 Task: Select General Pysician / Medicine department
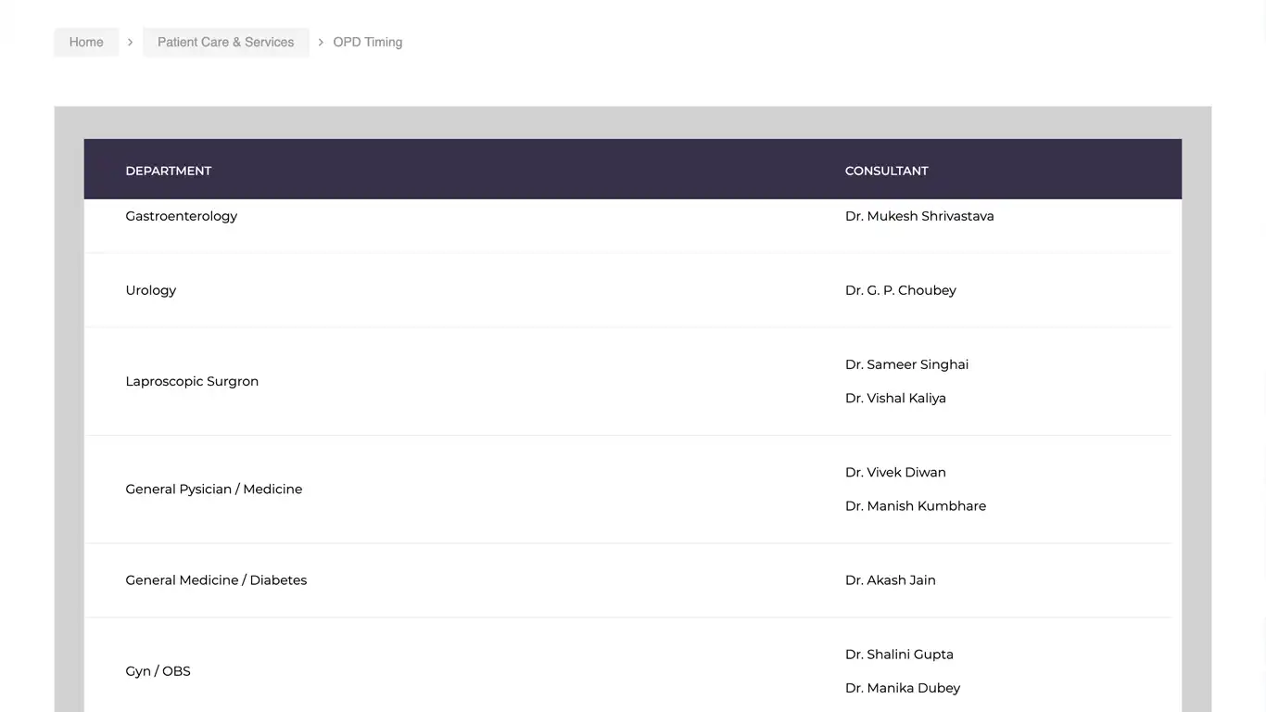(214, 489)
